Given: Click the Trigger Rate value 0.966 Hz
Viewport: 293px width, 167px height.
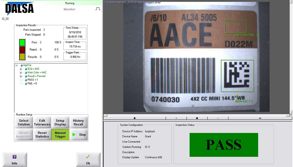Looking at the screenshot, I should point(75,57).
